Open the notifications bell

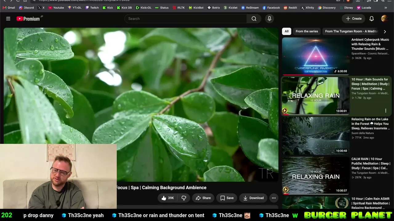click(x=372, y=19)
